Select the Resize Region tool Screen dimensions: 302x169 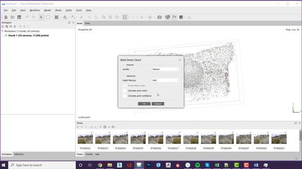pos(56,17)
